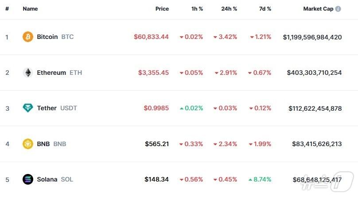
Task: Click the Bitcoin coin logo icon
Action: (28, 37)
